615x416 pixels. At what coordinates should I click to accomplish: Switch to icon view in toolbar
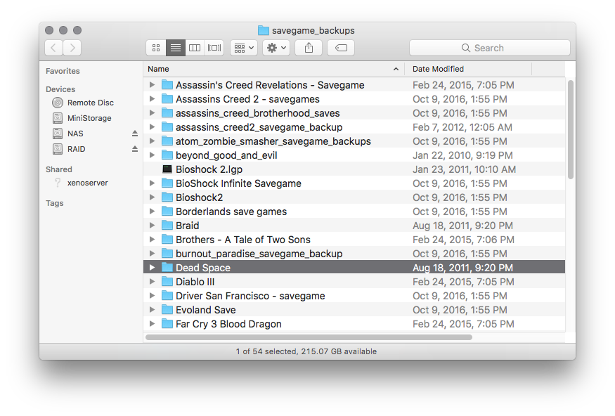[156, 48]
